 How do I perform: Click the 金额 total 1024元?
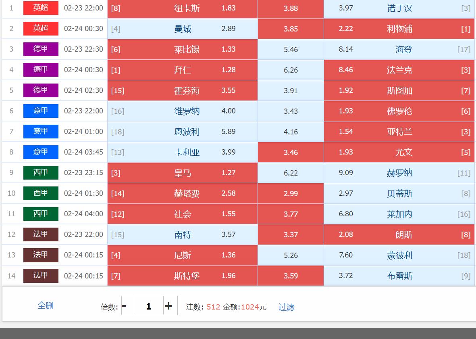click(x=254, y=307)
